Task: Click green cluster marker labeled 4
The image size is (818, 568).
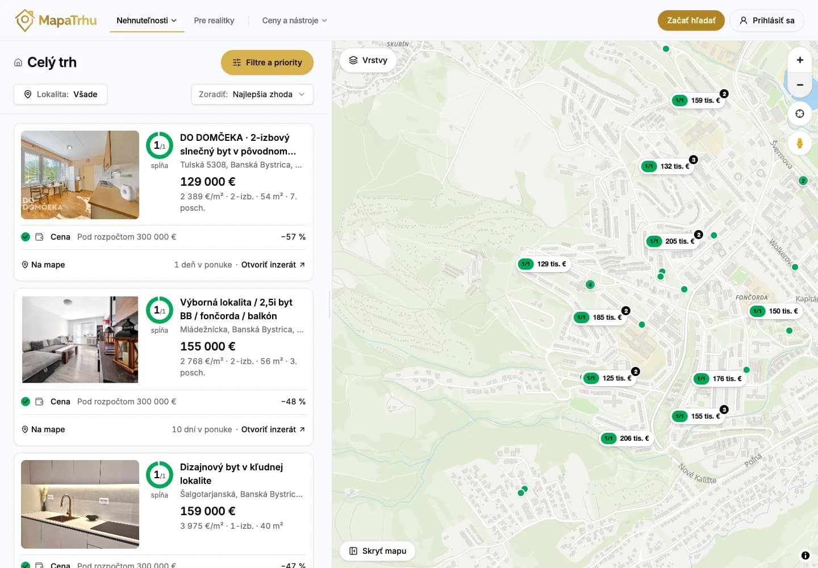Action: click(x=590, y=285)
